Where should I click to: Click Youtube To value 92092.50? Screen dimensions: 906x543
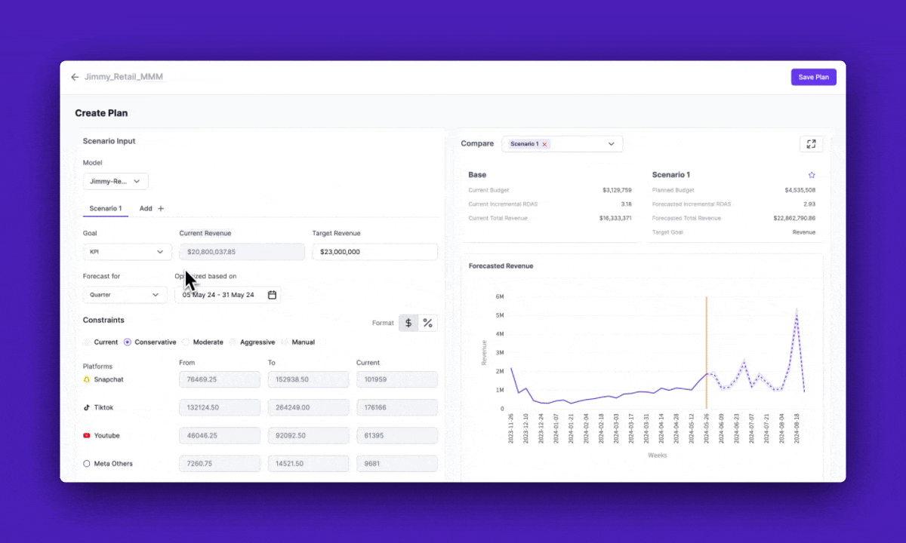pyautogui.click(x=308, y=436)
